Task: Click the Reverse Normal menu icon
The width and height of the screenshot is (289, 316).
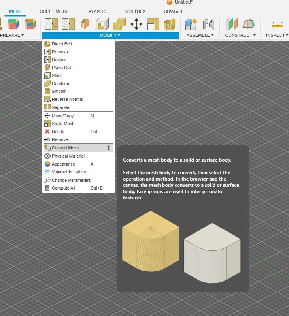Action: [x=47, y=99]
